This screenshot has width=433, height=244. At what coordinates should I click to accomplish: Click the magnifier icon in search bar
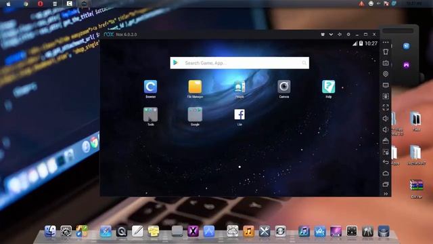(x=304, y=63)
